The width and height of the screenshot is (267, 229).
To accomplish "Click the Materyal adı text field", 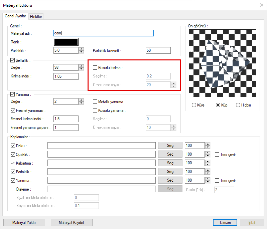I will [x=103, y=33].
